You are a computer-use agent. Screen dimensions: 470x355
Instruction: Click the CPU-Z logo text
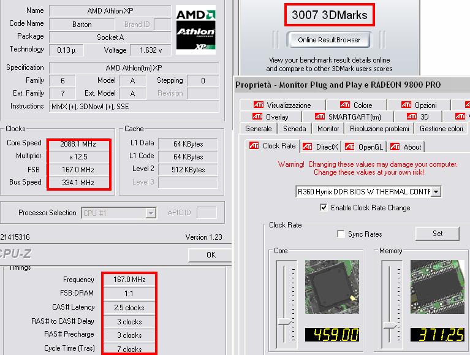[15, 254]
